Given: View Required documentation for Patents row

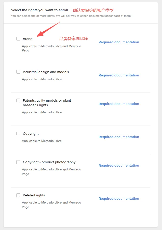Looking at the screenshot, I should [x=119, y=104].
